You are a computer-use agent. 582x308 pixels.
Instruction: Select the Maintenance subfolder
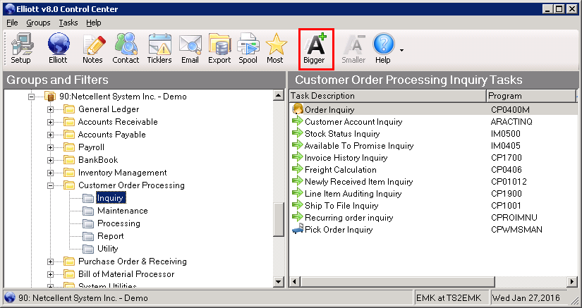pos(123,211)
